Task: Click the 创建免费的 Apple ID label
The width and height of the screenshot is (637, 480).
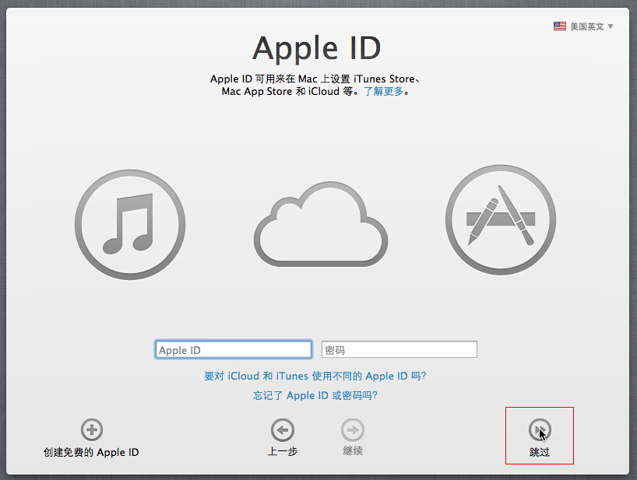Action: (91, 453)
